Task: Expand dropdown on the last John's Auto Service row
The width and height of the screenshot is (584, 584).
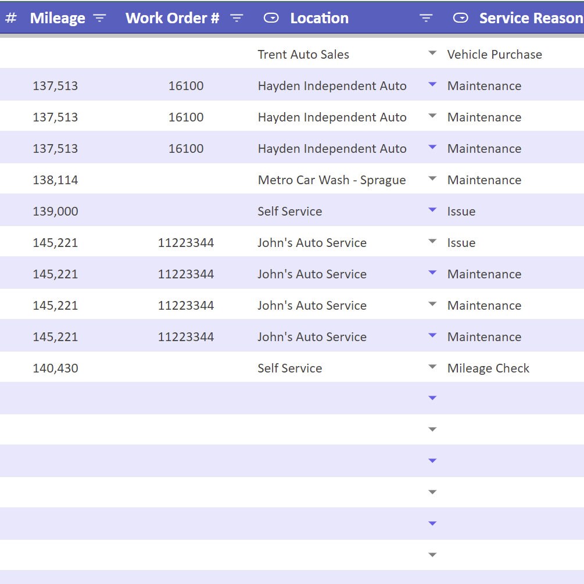Action: tap(432, 335)
